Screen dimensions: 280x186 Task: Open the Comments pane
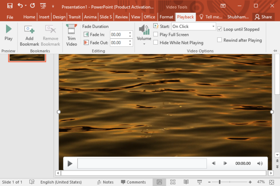click(133, 182)
